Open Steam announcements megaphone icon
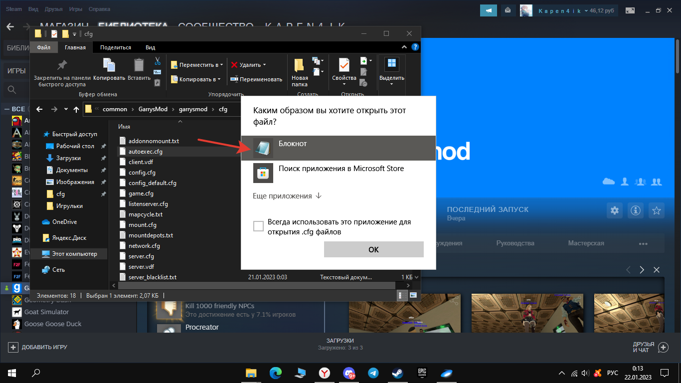The width and height of the screenshot is (681, 383). click(x=489, y=10)
